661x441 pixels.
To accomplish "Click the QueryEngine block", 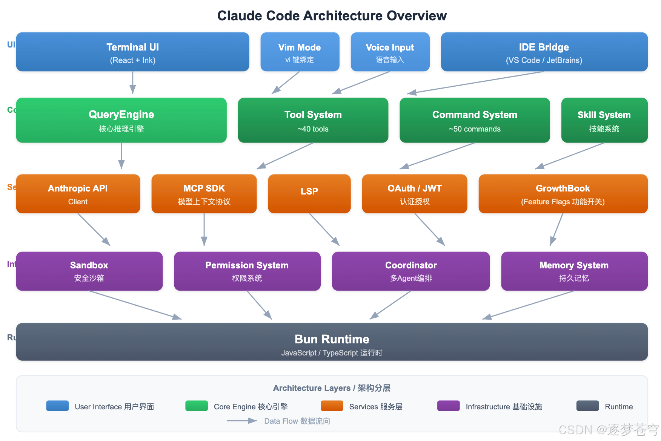I will click(121, 120).
